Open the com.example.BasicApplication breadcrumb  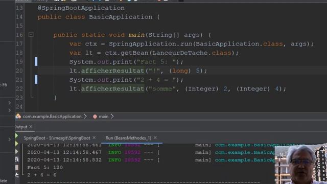coord(52,117)
